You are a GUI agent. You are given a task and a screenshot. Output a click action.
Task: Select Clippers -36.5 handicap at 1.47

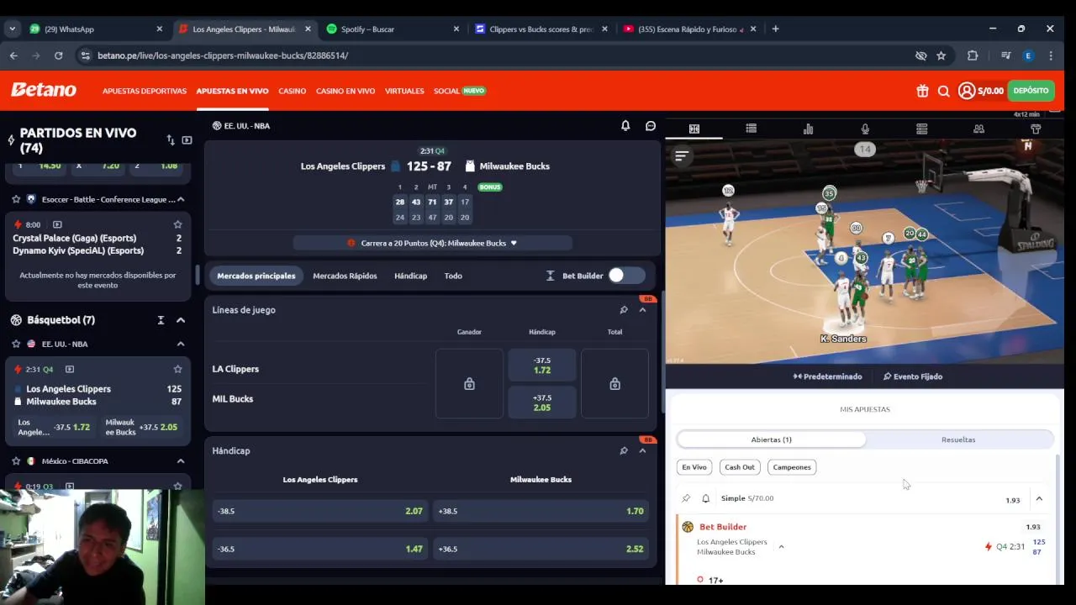coord(320,549)
